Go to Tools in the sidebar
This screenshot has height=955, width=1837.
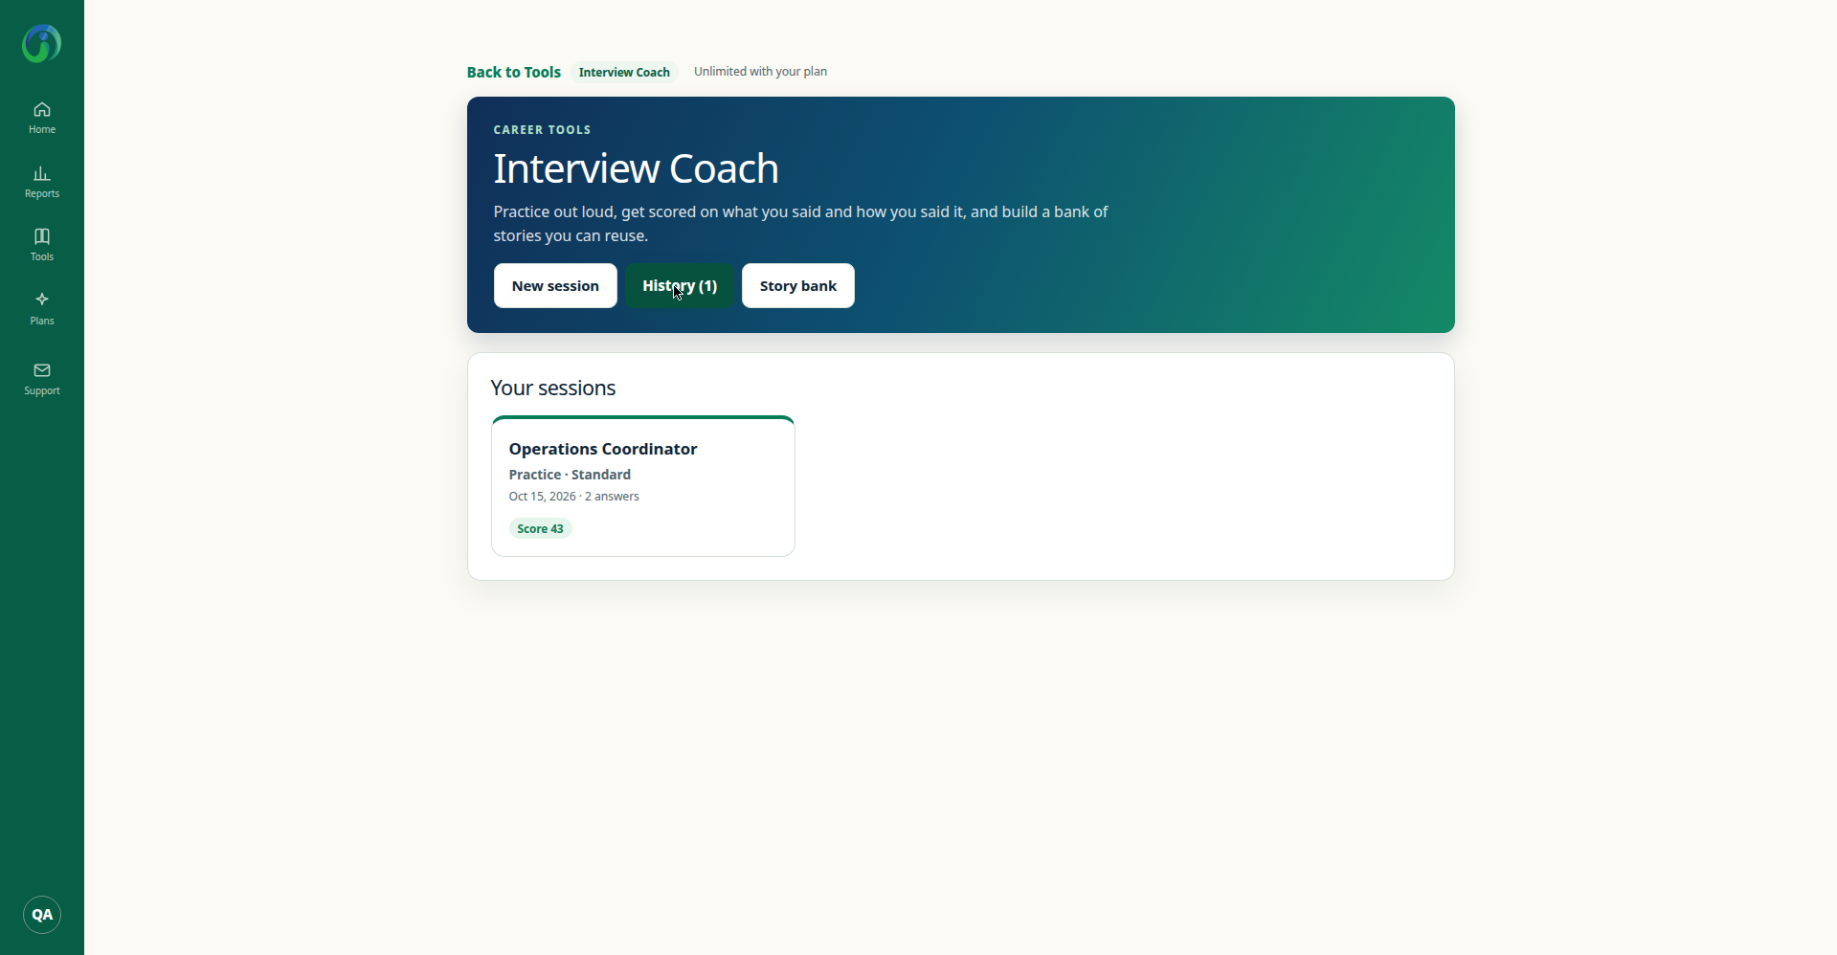pyautogui.click(x=42, y=245)
